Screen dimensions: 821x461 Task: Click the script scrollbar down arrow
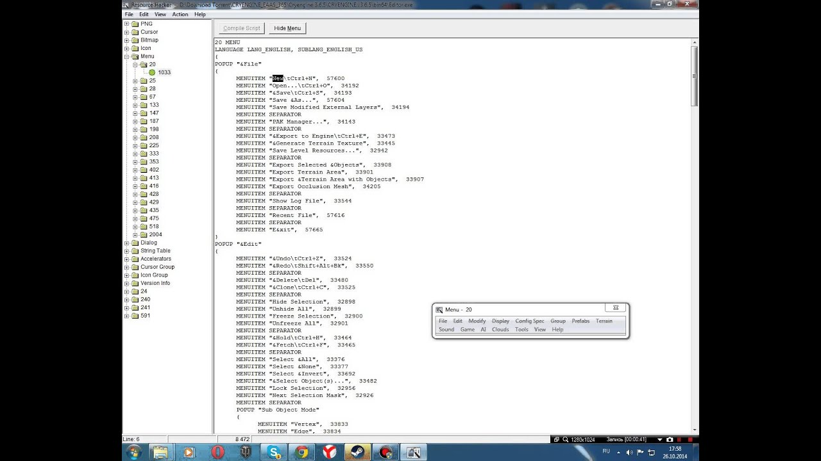click(x=694, y=430)
